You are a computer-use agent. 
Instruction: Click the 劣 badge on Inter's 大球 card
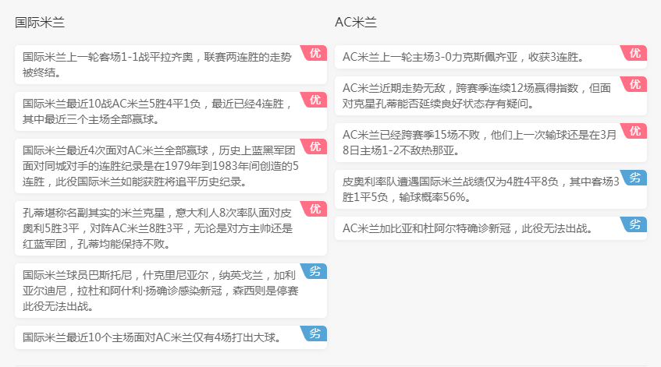(x=315, y=333)
